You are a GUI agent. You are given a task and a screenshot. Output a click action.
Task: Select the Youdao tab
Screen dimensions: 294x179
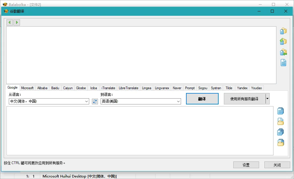pyautogui.click(x=256, y=88)
